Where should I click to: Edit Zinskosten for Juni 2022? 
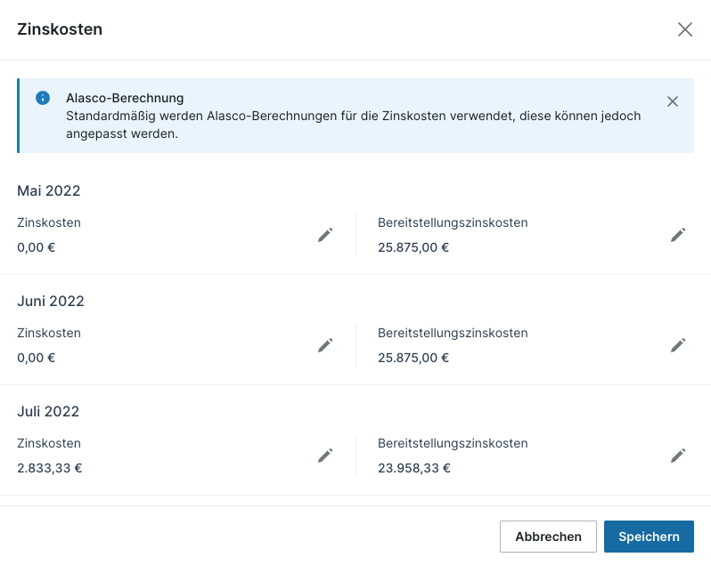tap(325, 345)
